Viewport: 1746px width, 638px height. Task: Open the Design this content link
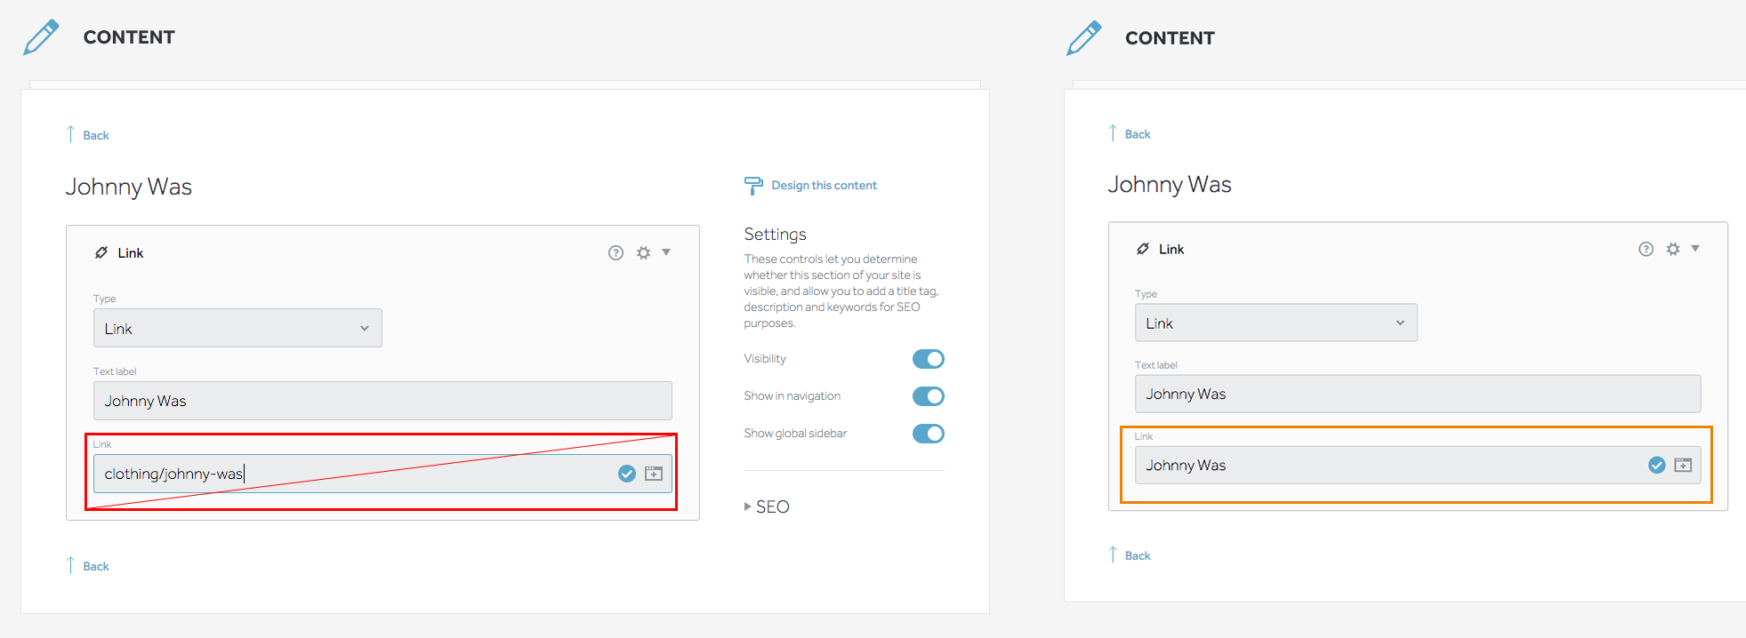click(824, 185)
